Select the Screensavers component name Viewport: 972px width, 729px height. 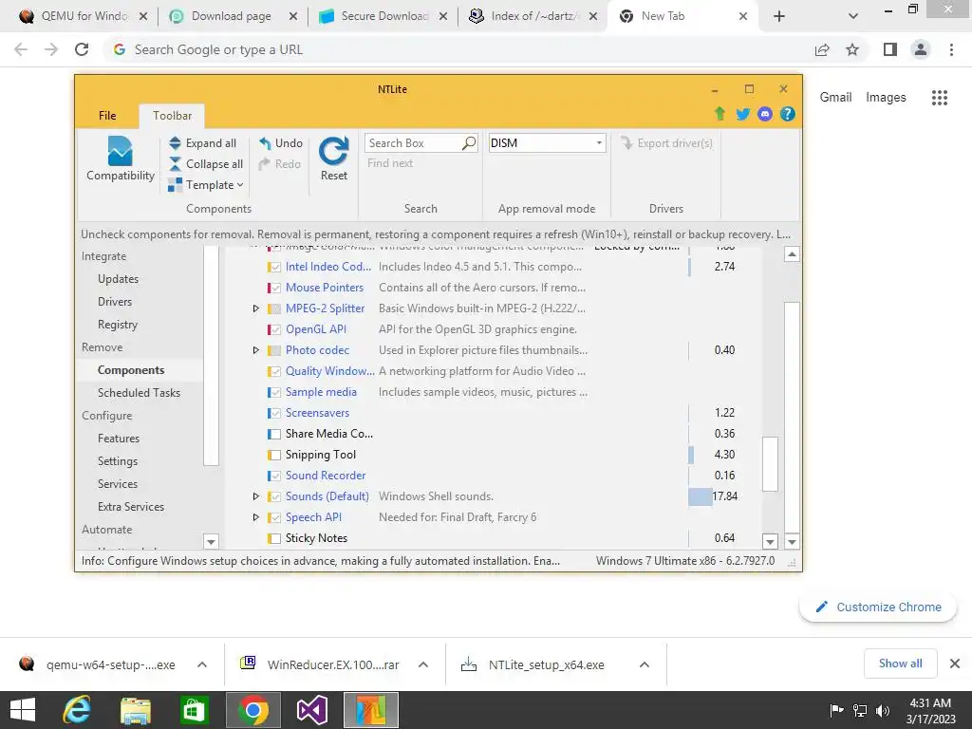click(x=317, y=413)
